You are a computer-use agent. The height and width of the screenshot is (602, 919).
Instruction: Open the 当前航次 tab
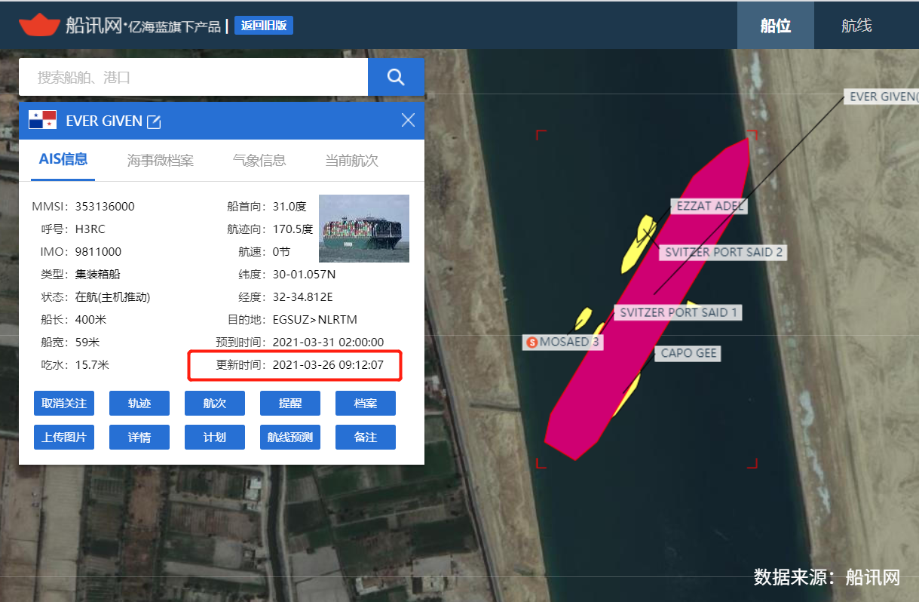click(351, 160)
